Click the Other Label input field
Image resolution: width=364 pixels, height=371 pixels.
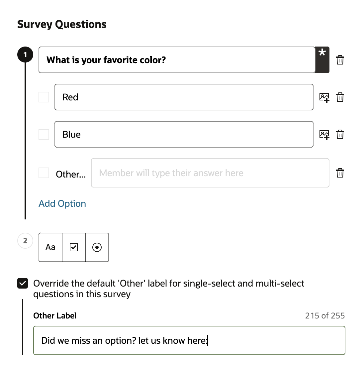point(189,340)
